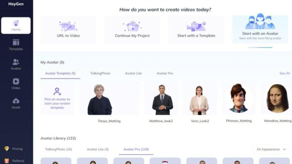Click the See All link
The height and width of the screenshot is (164, 292).
tap(285, 73)
